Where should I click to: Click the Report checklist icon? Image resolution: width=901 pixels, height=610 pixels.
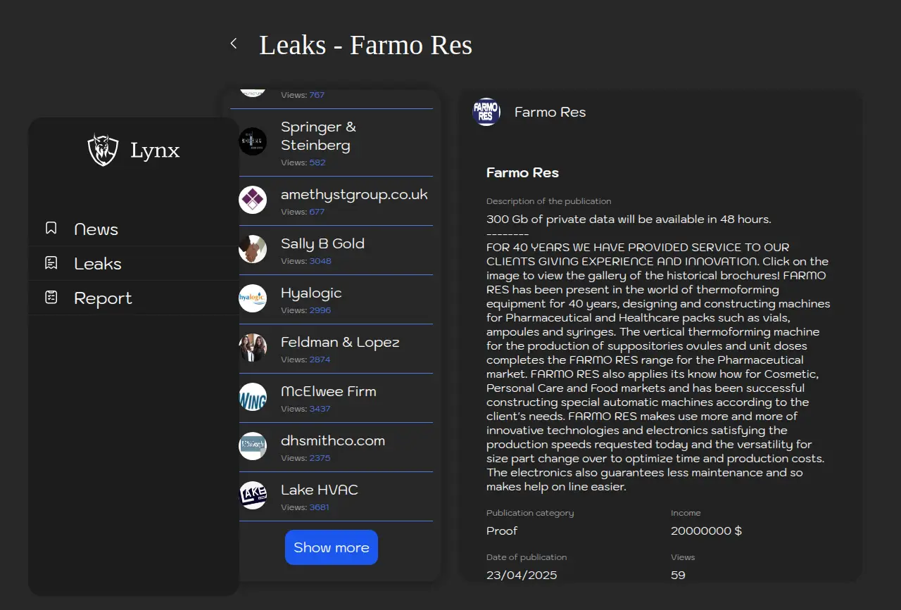pyautogui.click(x=51, y=298)
